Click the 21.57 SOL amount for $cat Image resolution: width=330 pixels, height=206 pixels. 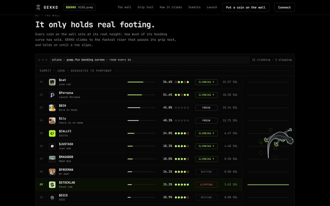[x=230, y=82]
